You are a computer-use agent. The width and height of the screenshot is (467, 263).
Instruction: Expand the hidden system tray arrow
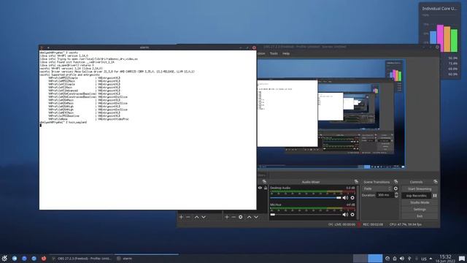coord(431,259)
